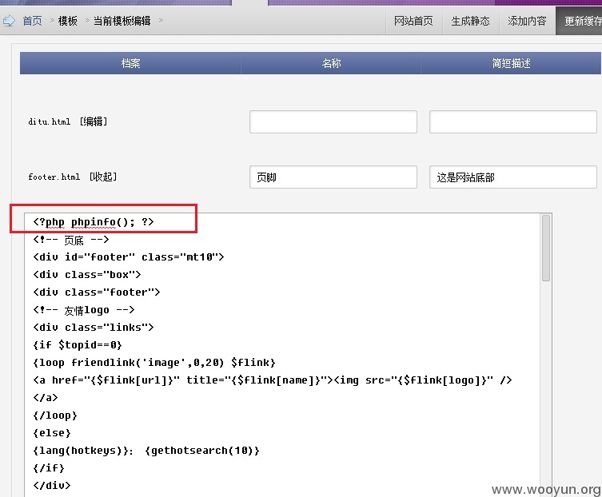
Task: Collapse footer.html with [收起] link
Action: tap(103, 177)
